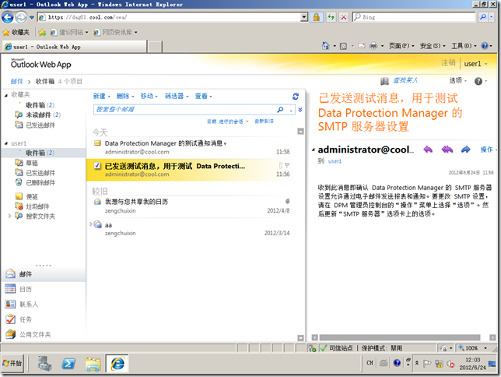Open the 移动 move dropdown
This screenshot has width=501, height=377.
(x=149, y=96)
